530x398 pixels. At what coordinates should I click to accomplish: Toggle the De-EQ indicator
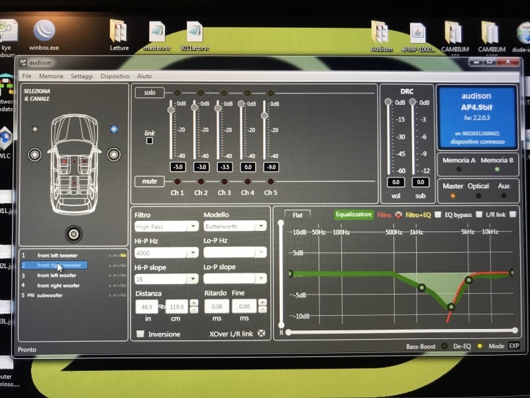pos(479,346)
